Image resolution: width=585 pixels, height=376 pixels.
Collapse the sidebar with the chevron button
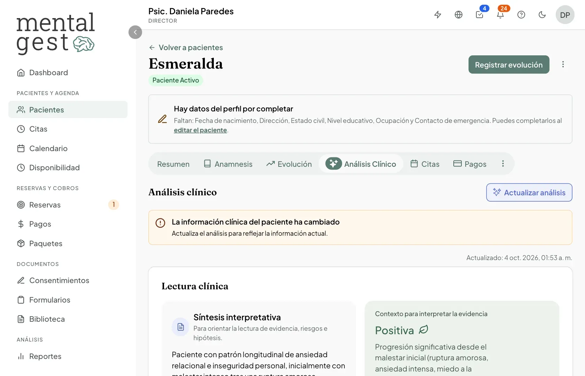click(135, 32)
